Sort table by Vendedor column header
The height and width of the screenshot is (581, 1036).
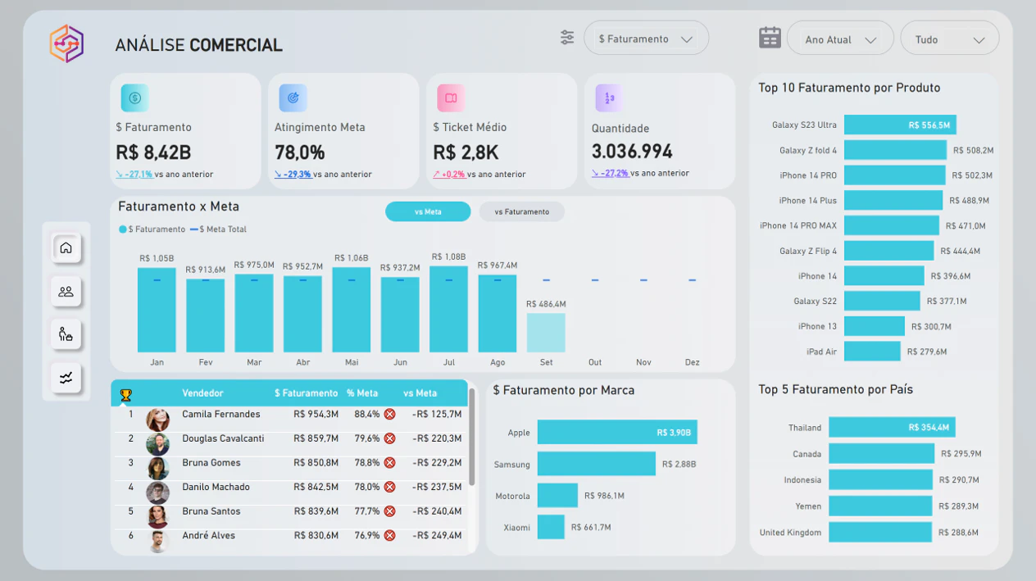202,393
